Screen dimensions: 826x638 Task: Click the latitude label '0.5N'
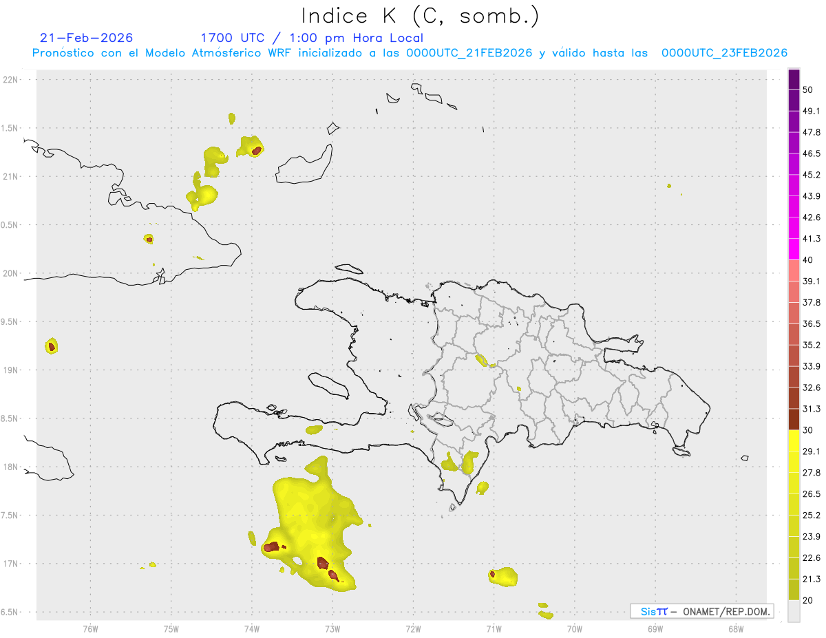(x=10, y=225)
